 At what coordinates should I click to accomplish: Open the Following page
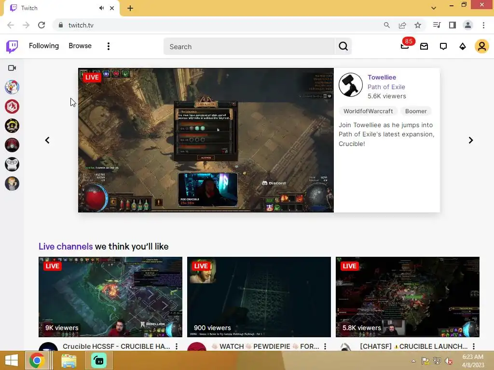tap(44, 46)
